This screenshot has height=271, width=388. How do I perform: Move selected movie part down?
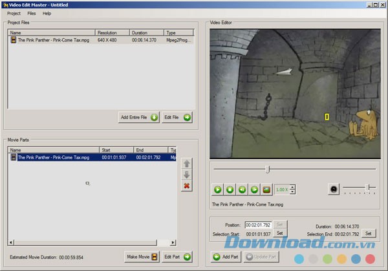[187, 175]
